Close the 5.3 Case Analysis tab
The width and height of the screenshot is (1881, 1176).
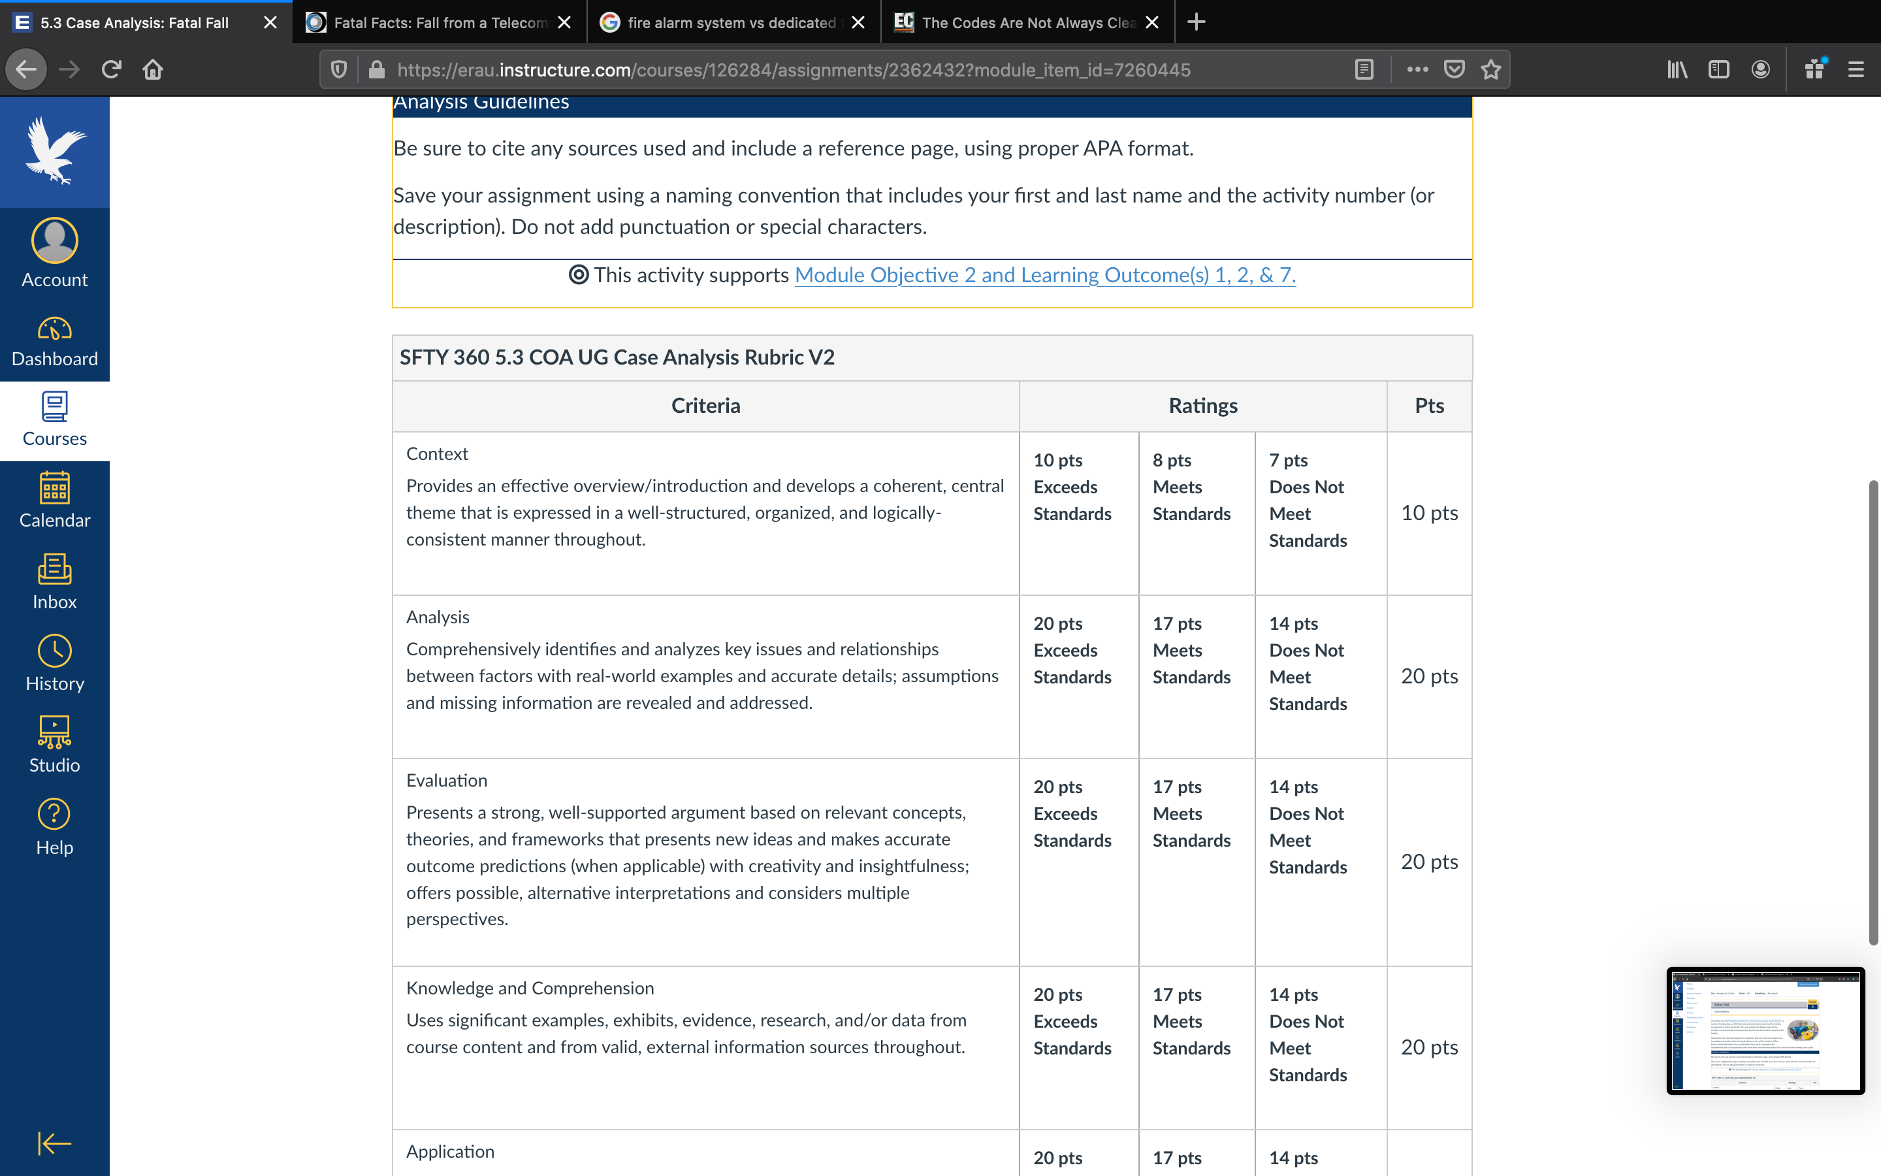pyautogui.click(x=270, y=23)
